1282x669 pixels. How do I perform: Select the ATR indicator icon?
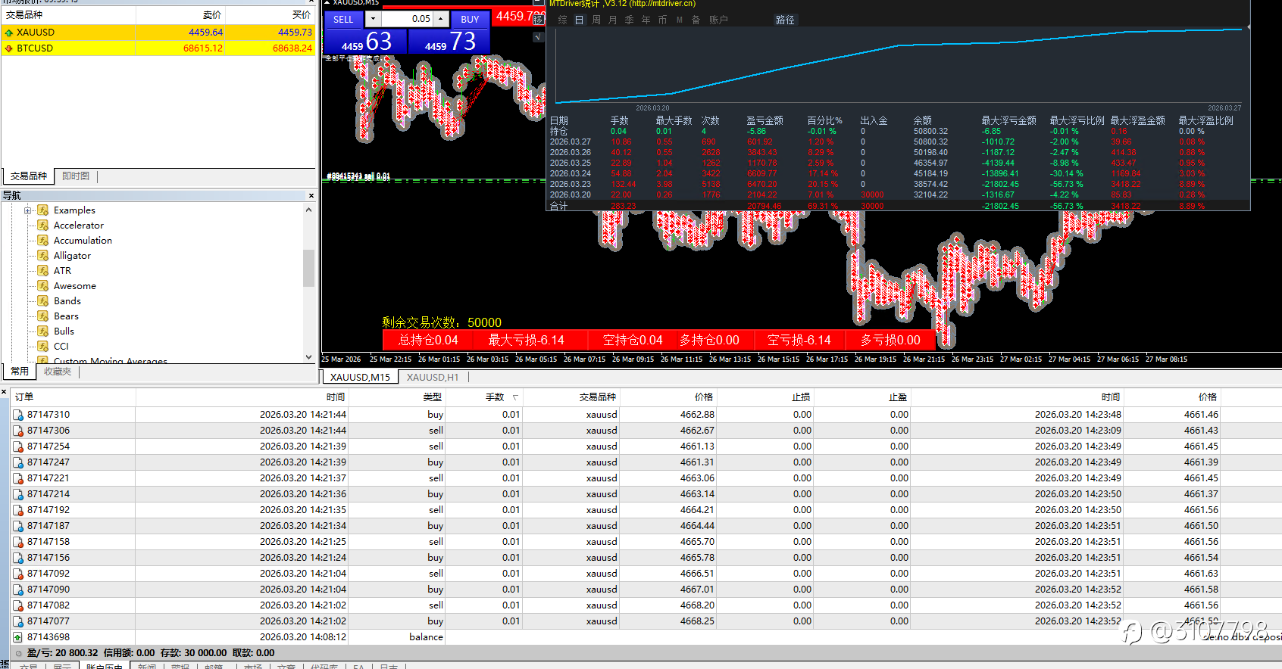click(43, 271)
